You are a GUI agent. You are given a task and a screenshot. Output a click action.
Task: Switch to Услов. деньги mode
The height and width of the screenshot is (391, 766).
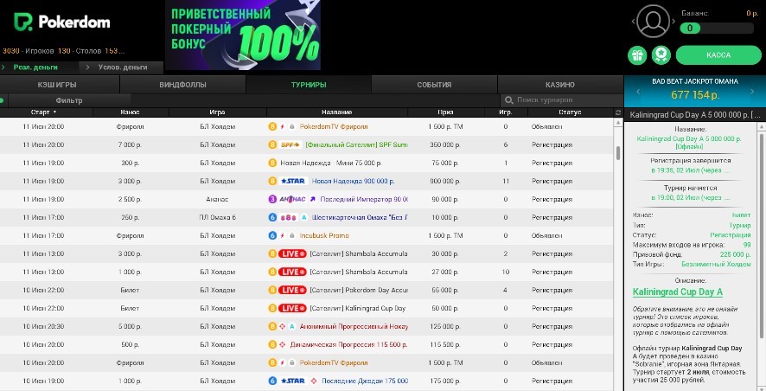123,67
